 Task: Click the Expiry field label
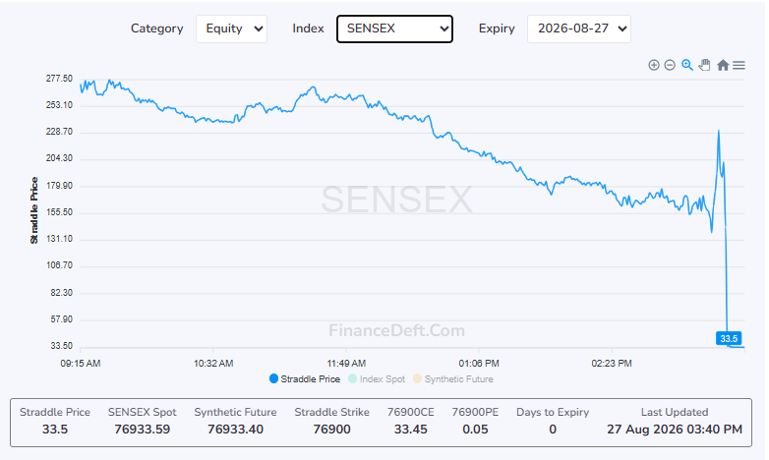497,29
